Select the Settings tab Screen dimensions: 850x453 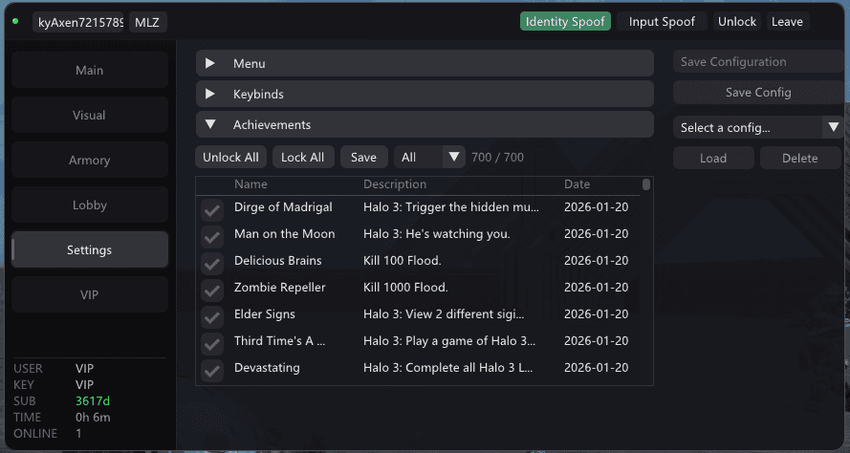(x=90, y=249)
